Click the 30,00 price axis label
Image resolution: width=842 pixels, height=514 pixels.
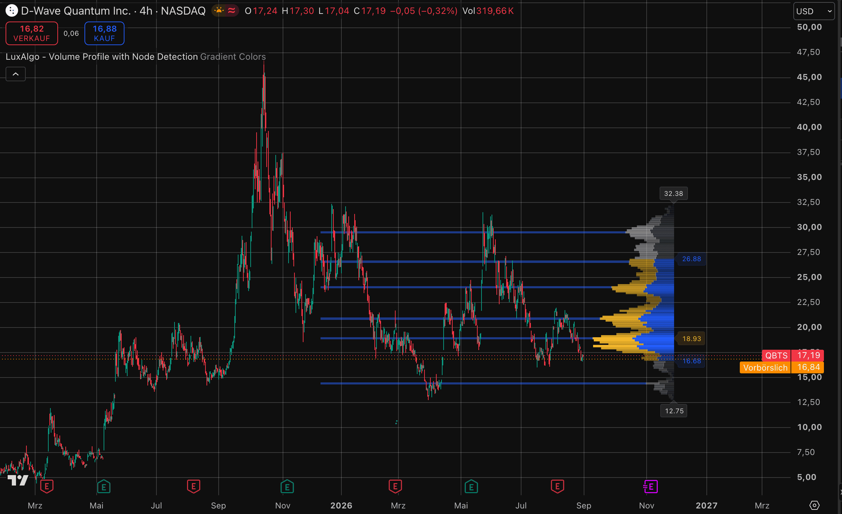click(810, 227)
